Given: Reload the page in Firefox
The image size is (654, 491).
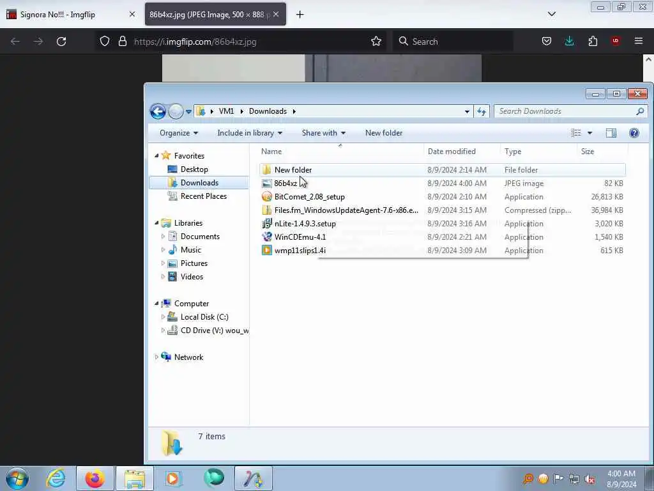Looking at the screenshot, I should (x=61, y=42).
